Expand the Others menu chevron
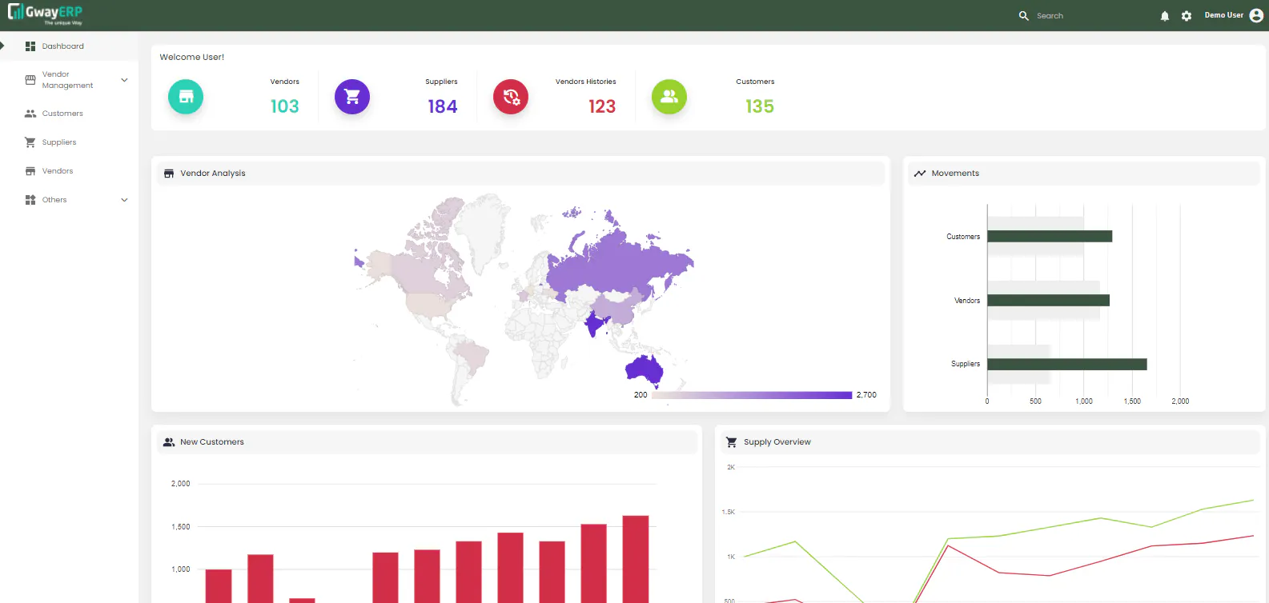Screen dimensions: 1269x603 click(124, 200)
